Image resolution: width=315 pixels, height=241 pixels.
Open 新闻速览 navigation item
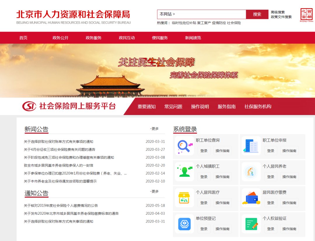(x=193, y=38)
